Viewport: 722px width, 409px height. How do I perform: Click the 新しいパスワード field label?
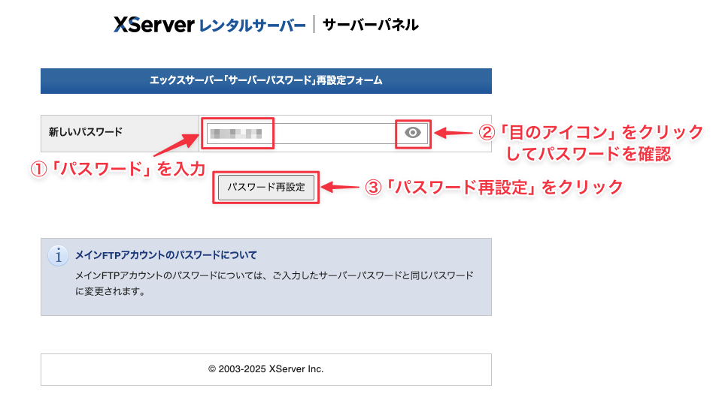(x=85, y=132)
